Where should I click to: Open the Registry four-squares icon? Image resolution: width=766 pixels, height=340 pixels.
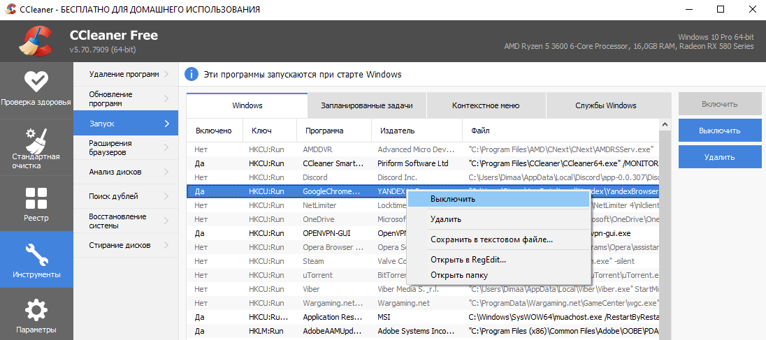(36, 199)
